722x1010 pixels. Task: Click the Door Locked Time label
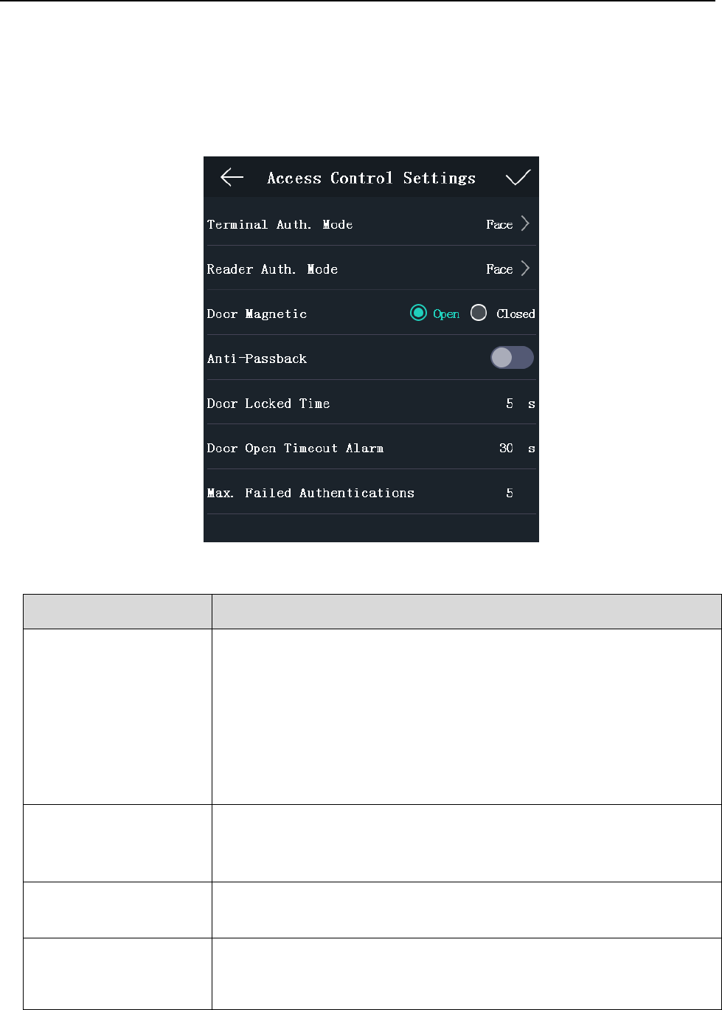pyautogui.click(x=268, y=404)
